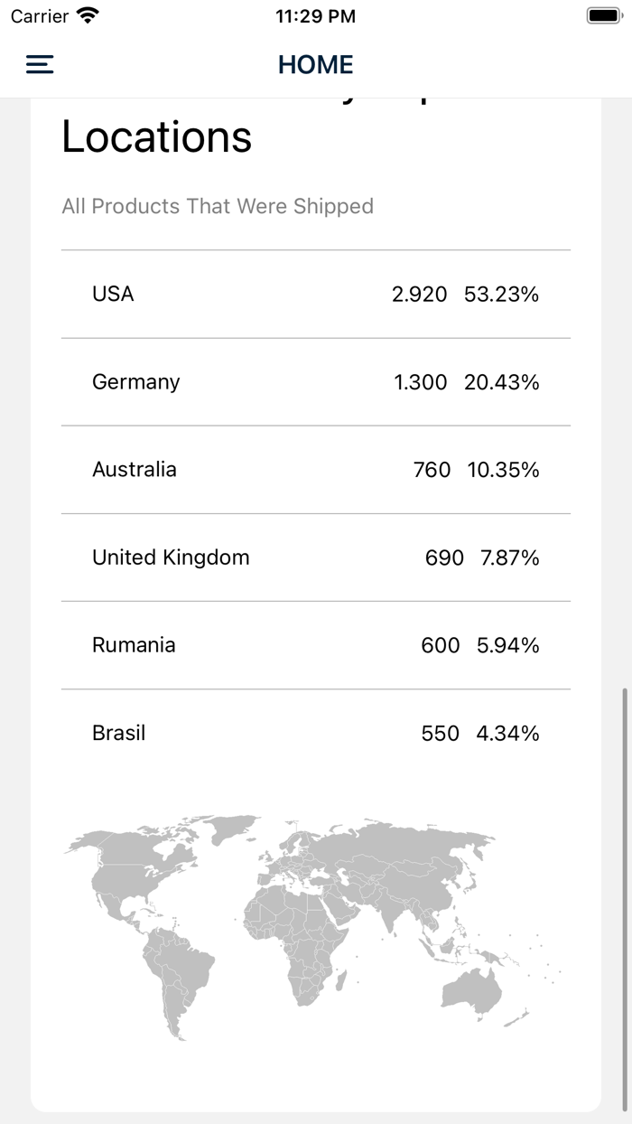
Task: Click the HOME title in header
Action: pos(315,64)
